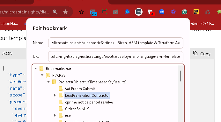Click the "scope" key in JSON code
Image resolution: width=221 pixels, height=122 pixels.
coord(16,95)
